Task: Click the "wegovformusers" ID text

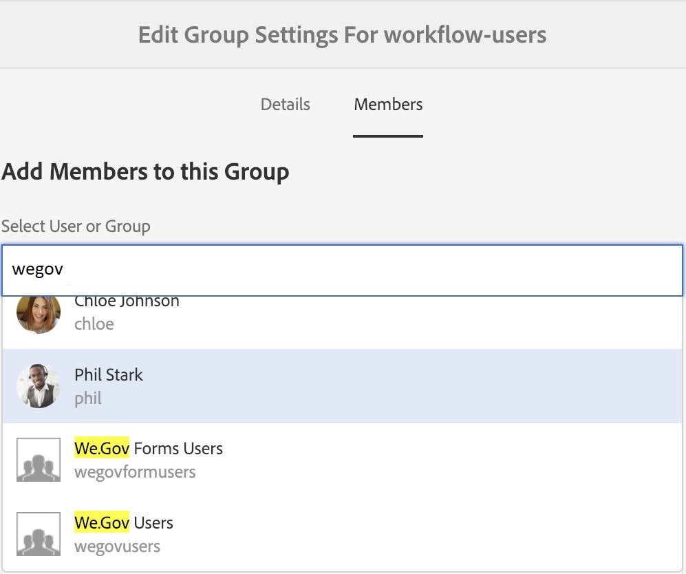Action: coord(135,472)
